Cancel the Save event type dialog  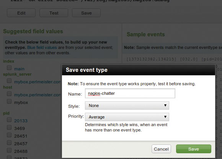pyautogui.click(x=161, y=149)
